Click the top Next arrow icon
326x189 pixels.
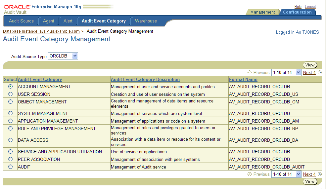(320, 73)
